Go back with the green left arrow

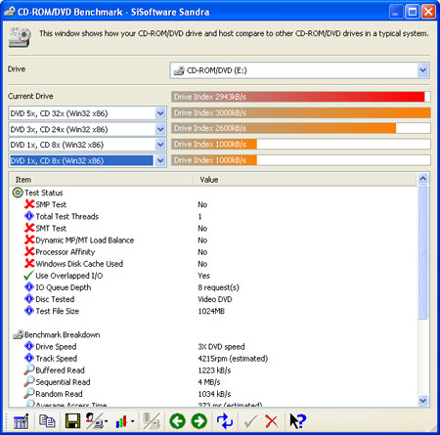[177, 421]
